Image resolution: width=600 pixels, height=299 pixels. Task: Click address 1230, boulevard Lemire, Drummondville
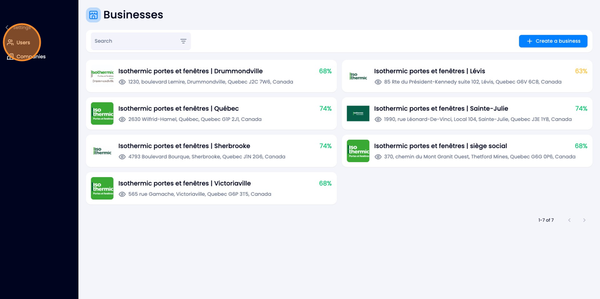[x=211, y=82]
